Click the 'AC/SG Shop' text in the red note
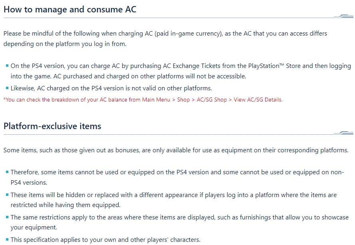 (212, 100)
